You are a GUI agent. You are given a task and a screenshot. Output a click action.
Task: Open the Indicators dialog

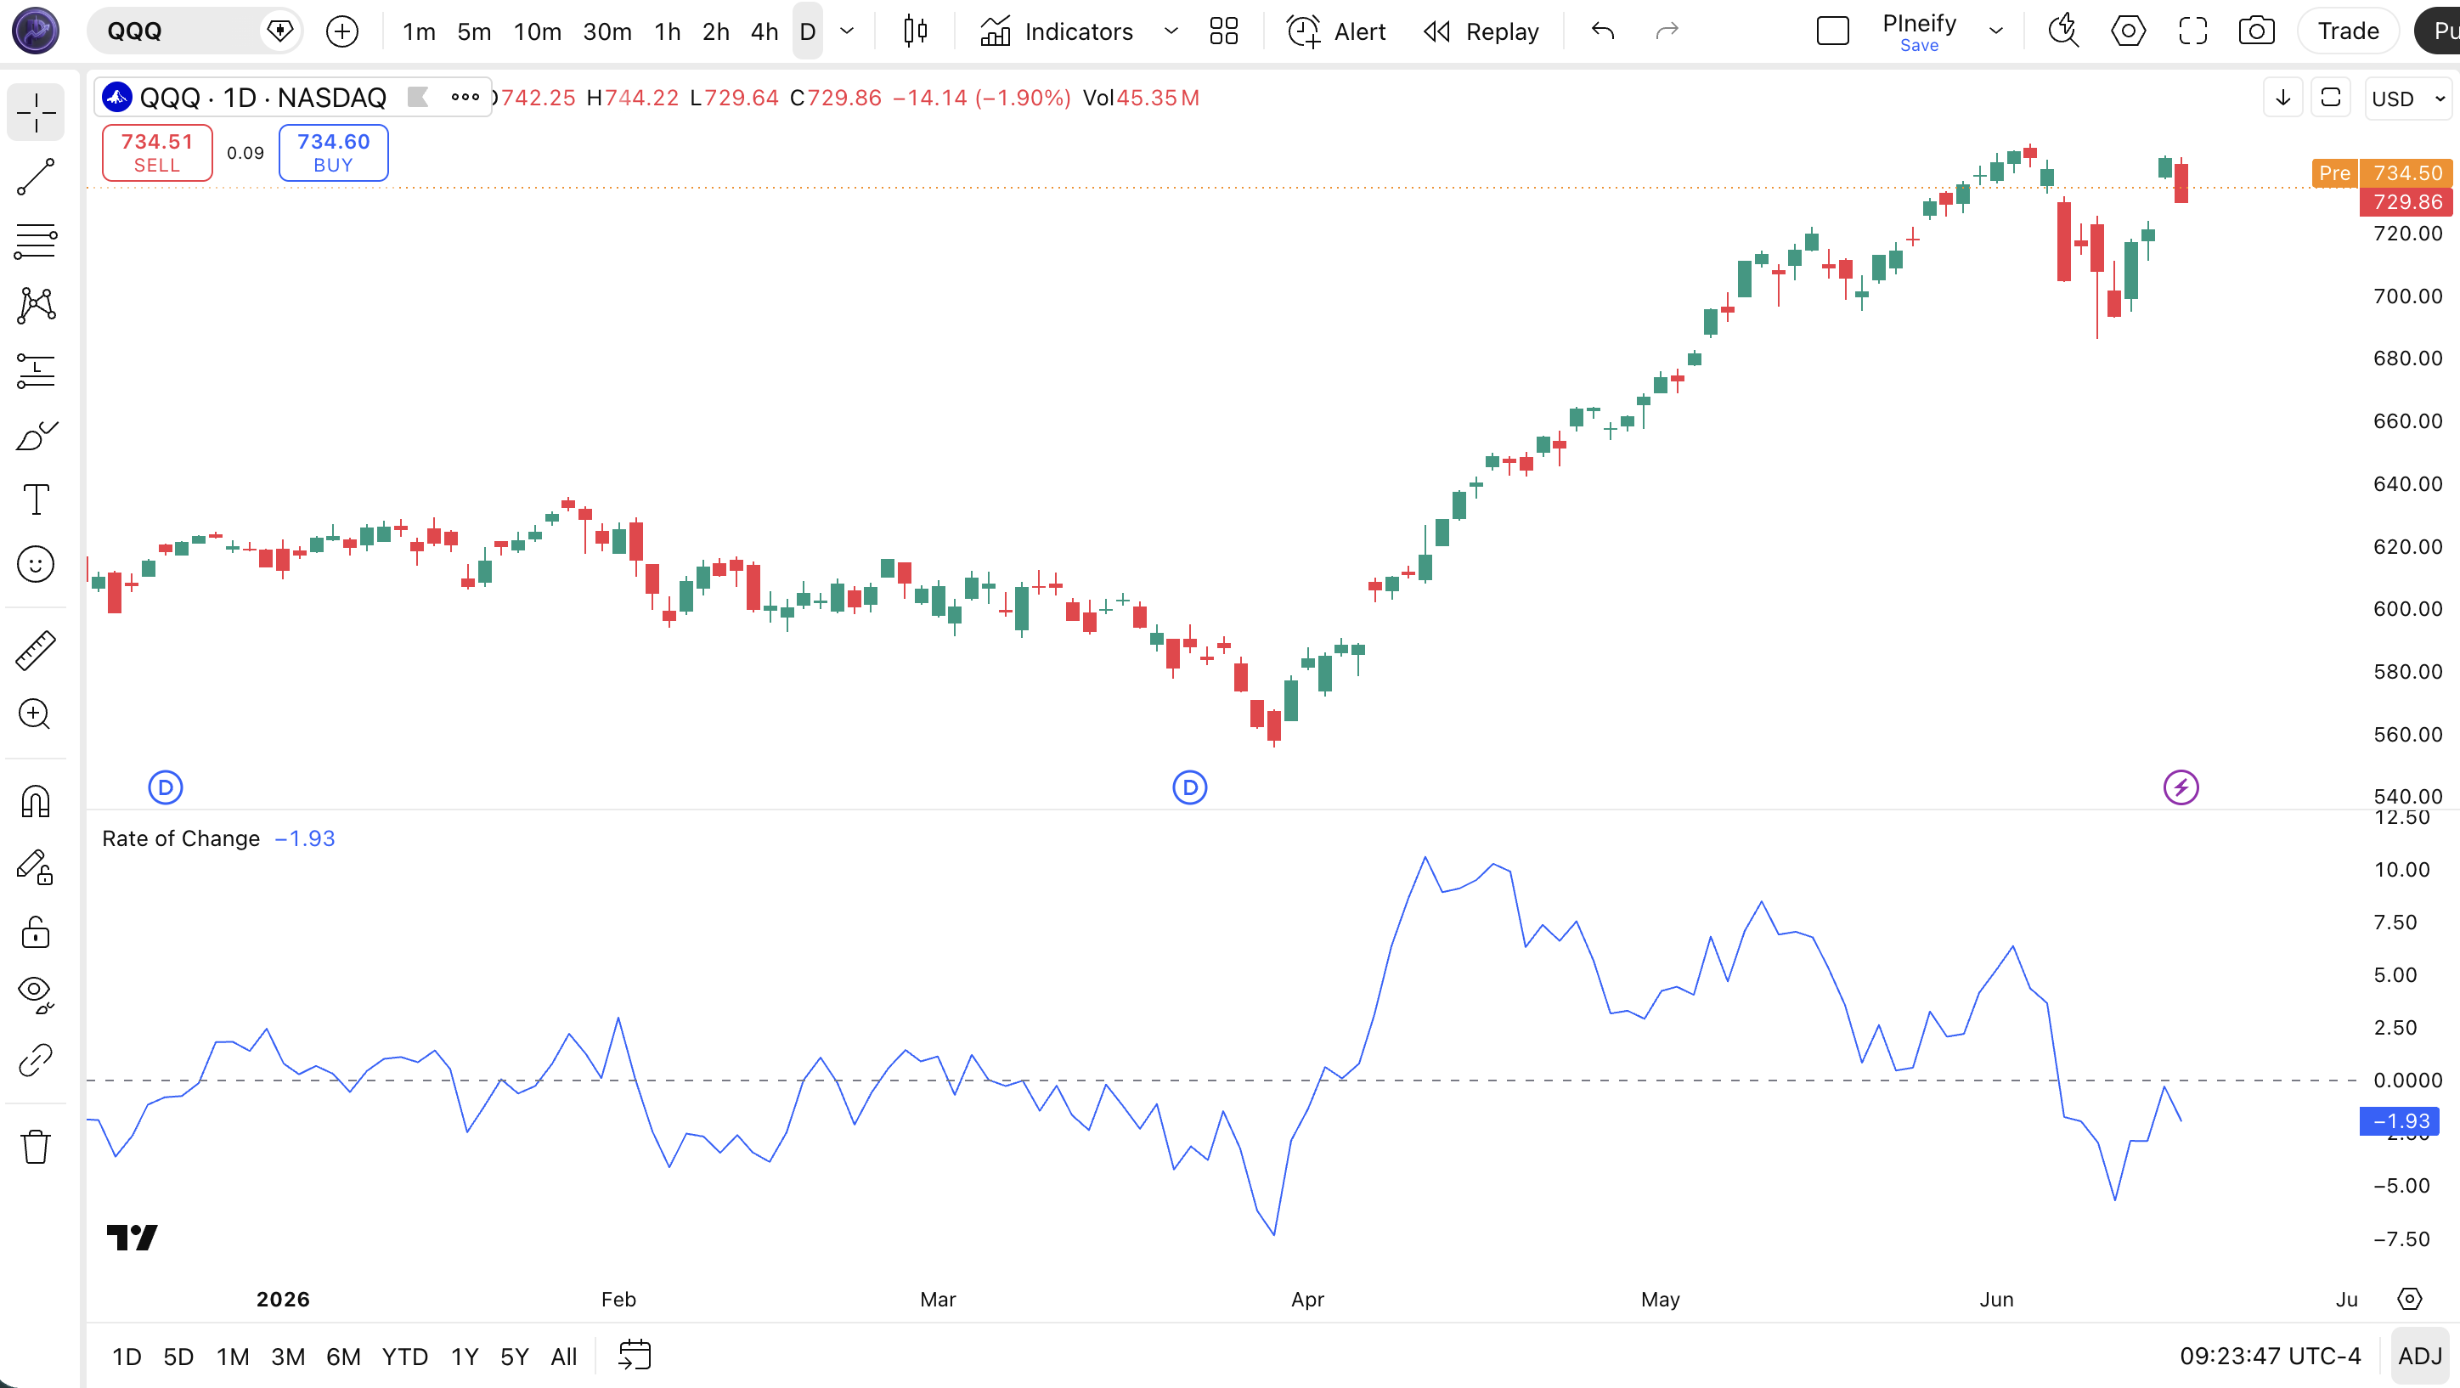(x=1058, y=31)
